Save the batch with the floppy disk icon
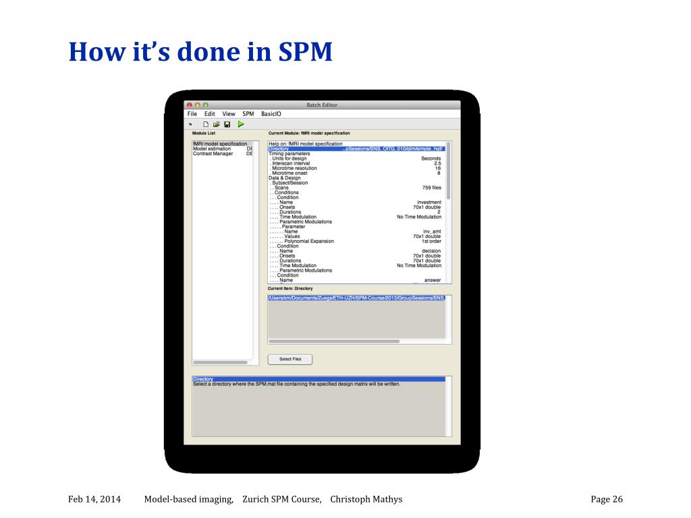The height and width of the screenshot is (518, 691). click(x=227, y=125)
